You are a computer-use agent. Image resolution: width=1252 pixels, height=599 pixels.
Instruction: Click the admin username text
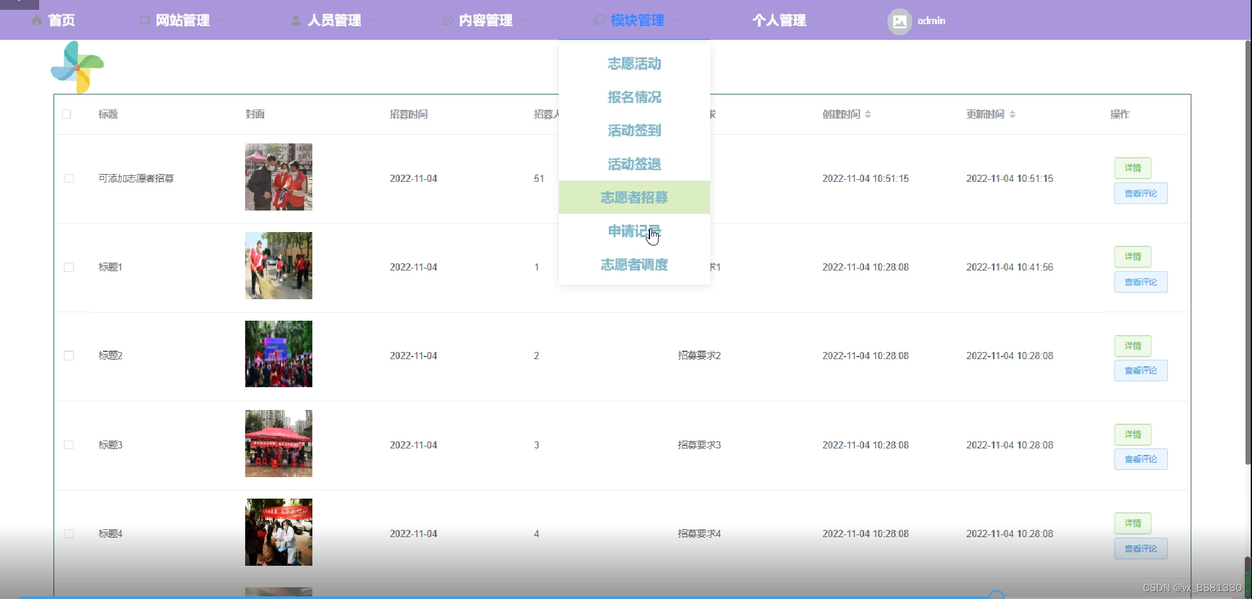(931, 21)
